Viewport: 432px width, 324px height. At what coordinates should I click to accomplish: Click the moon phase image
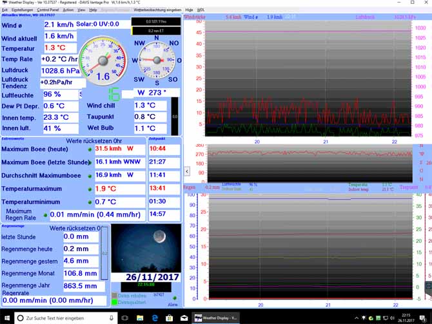point(146,248)
